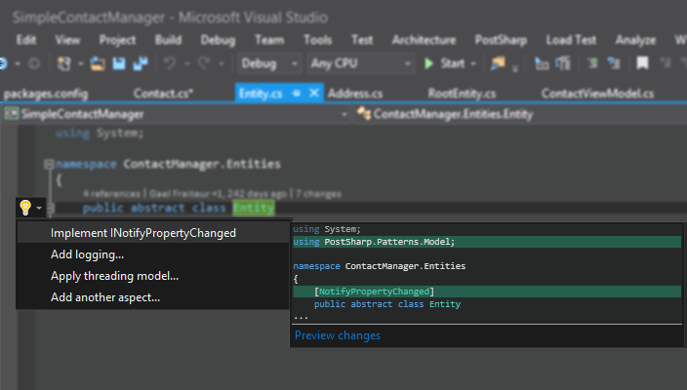Click the Save icon in toolbar
This screenshot has width=687, height=390.
pyautogui.click(x=119, y=63)
